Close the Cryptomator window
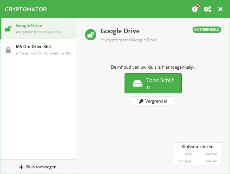The width and height of the screenshot is (230, 174). tap(220, 9)
